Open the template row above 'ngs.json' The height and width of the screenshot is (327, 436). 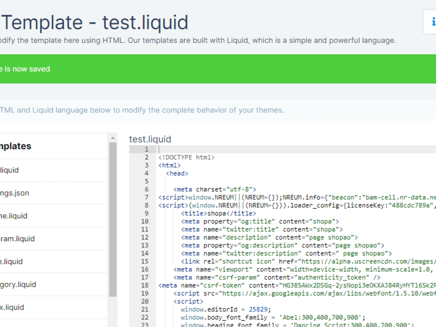pyautogui.click(x=53, y=170)
